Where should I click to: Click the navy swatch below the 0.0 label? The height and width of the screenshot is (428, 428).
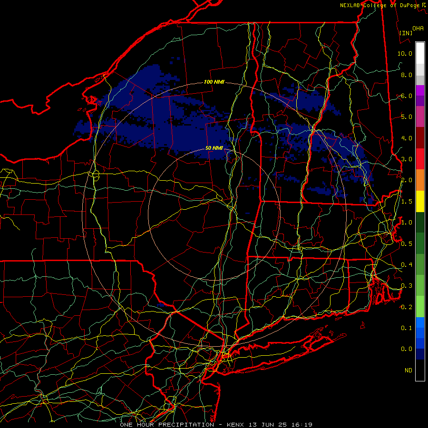pyautogui.click(x=420, y=354)
